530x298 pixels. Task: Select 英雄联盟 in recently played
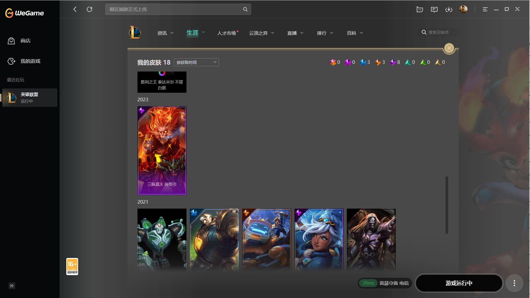(30, 98)
